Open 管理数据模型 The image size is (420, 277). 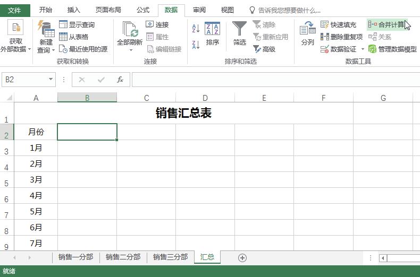click(392, 49)
